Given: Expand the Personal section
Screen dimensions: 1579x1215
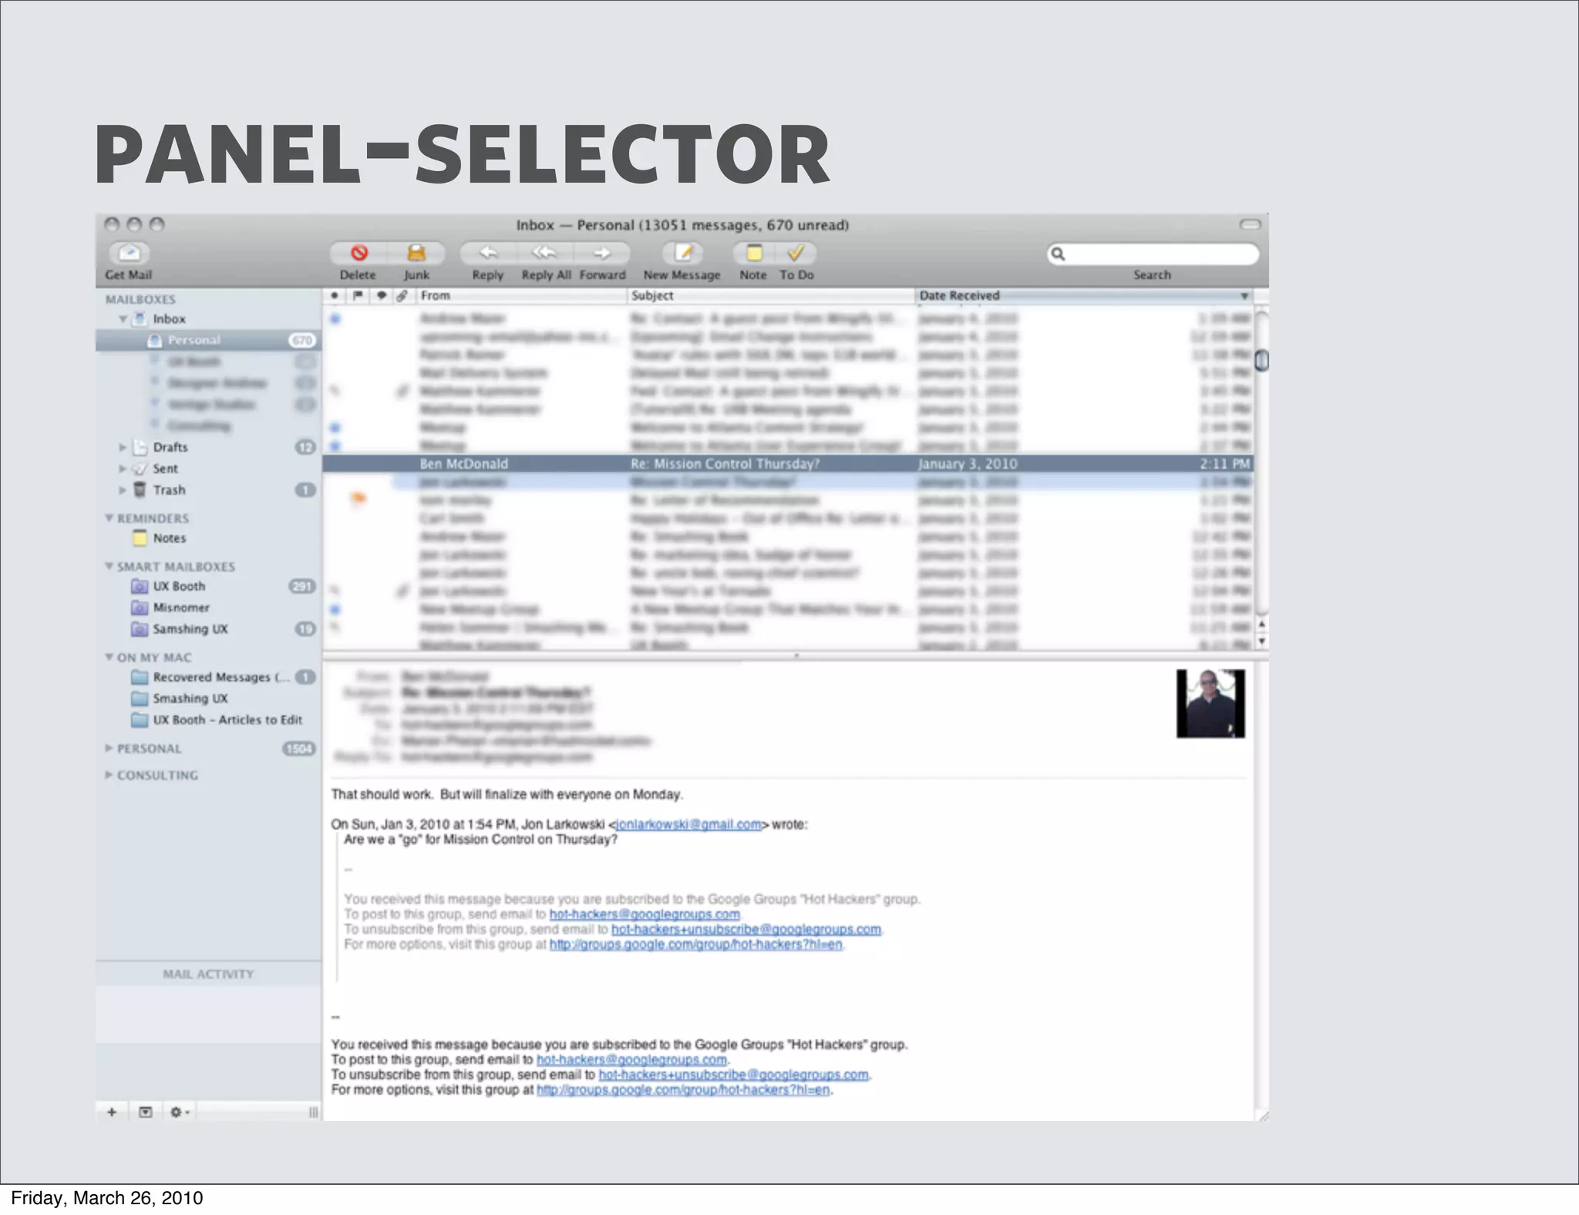Looking at the screenshot, I should (109, 748).
